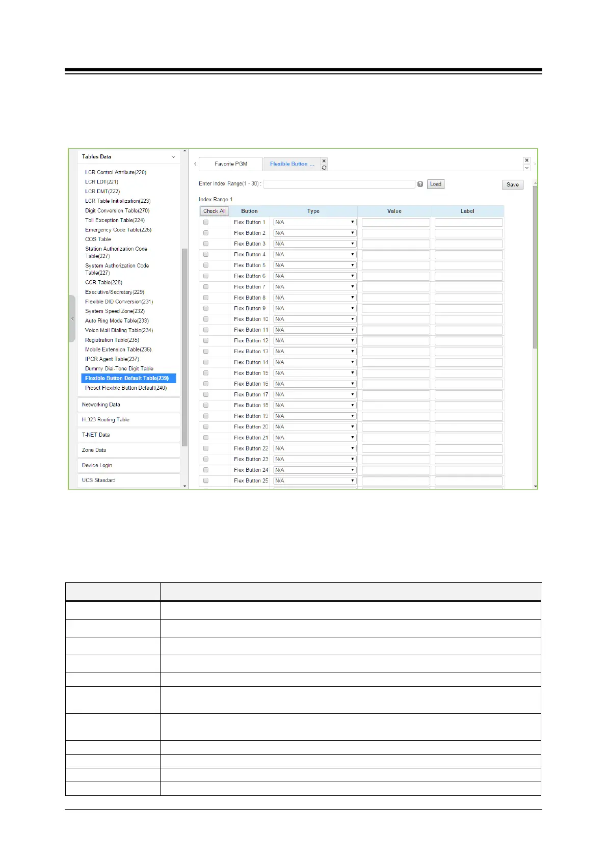Collapse the Tables Data section

click(173, 157)
